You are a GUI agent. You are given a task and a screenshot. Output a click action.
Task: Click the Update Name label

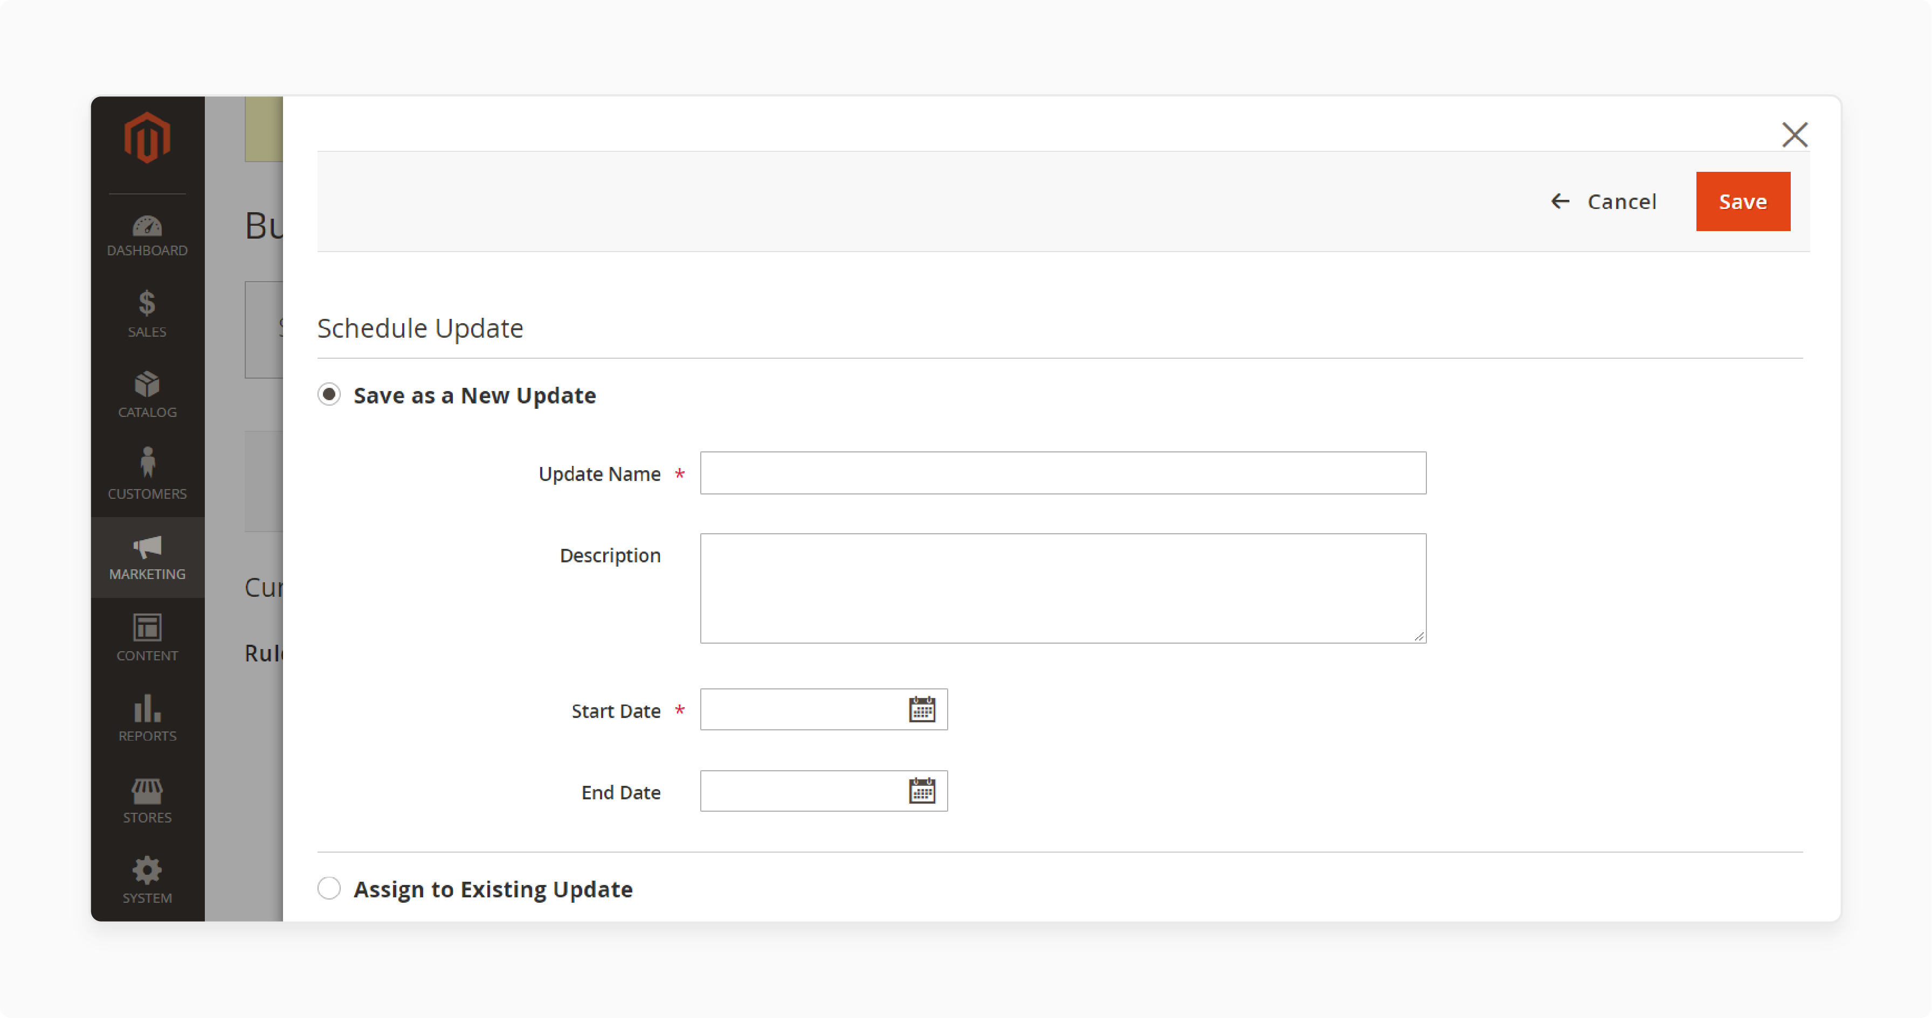click(599, 475)
